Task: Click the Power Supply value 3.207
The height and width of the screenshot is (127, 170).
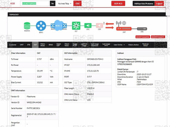Action: 39,77
